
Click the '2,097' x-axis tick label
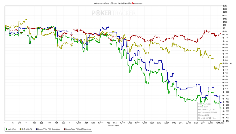click(x=152, y=123)
